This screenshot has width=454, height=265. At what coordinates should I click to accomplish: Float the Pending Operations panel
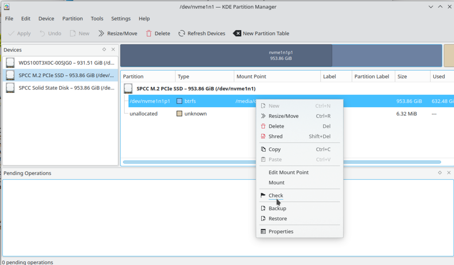[x=440, y=173]
